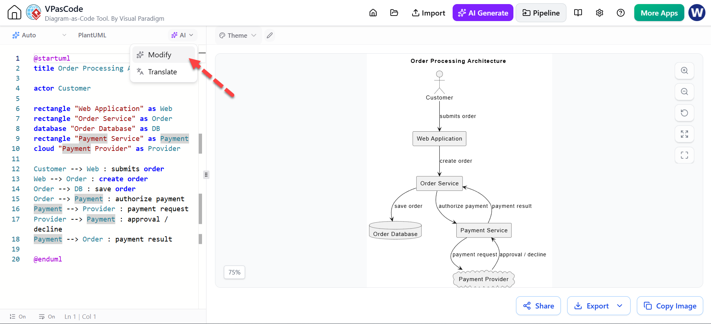
Task: Click the fit-to-screen expand arrows icon
Action: point(684,134)
